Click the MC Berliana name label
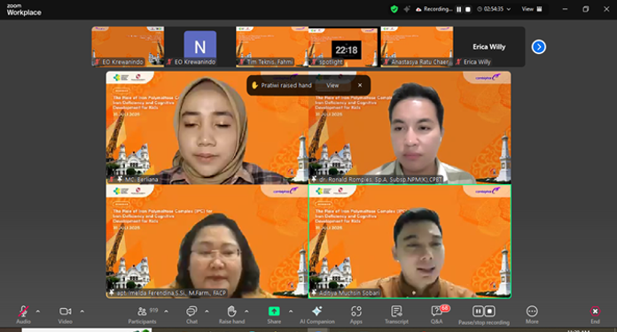 141,180
